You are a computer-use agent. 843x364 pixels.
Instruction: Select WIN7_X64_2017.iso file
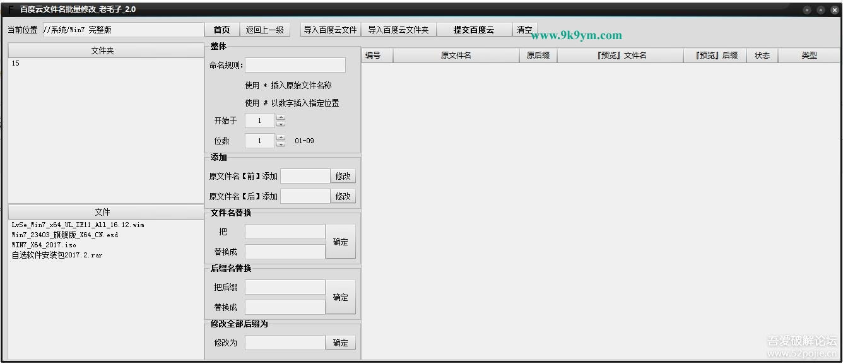tap(44, 245)
